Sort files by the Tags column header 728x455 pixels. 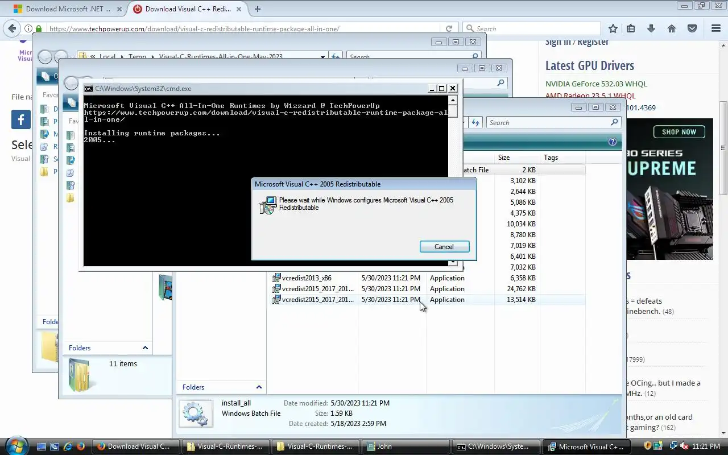tap(562, 158)
